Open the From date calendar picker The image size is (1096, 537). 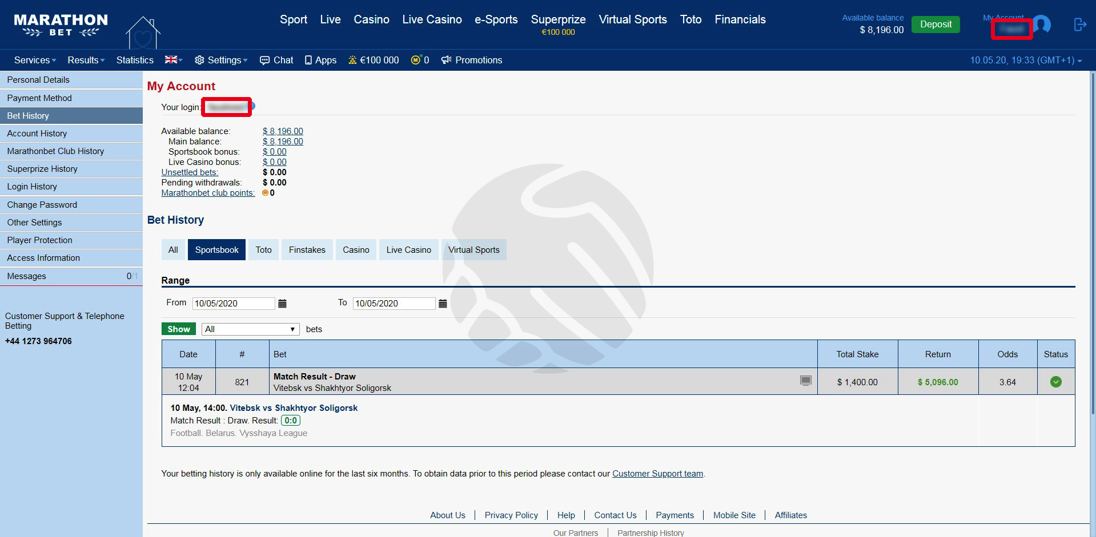282,304
